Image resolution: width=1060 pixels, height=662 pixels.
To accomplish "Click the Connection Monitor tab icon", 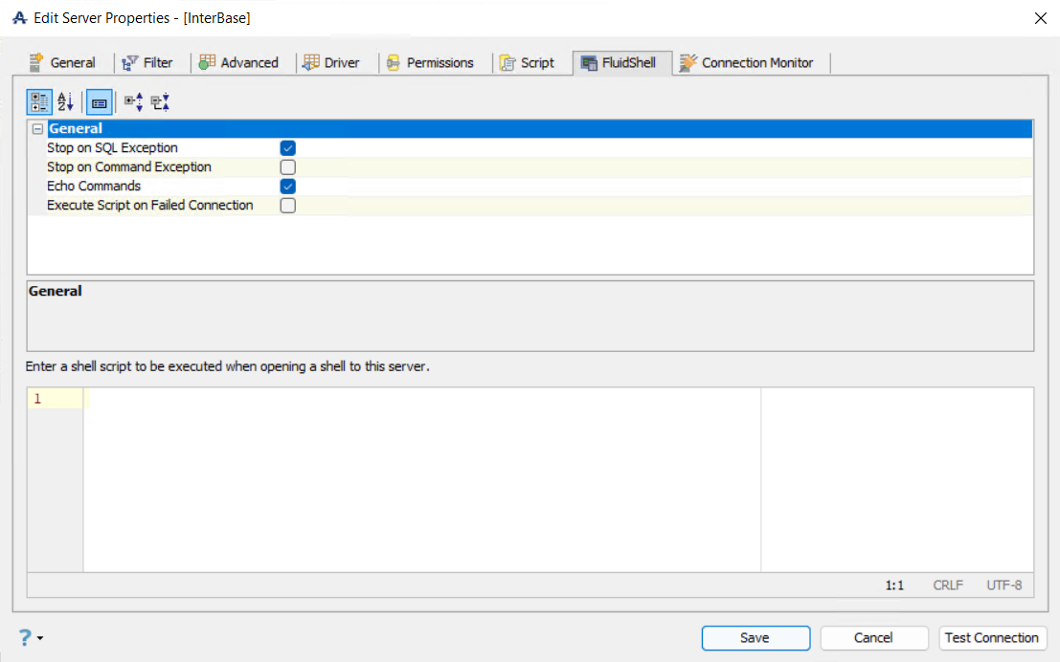I will pyautogui.click(x=688, y=63).
